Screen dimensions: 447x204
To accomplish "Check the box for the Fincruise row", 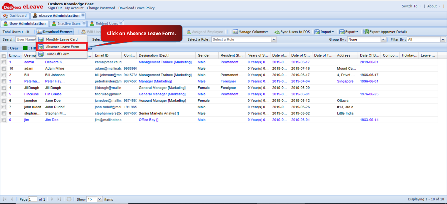I will (x=4, y=94).
